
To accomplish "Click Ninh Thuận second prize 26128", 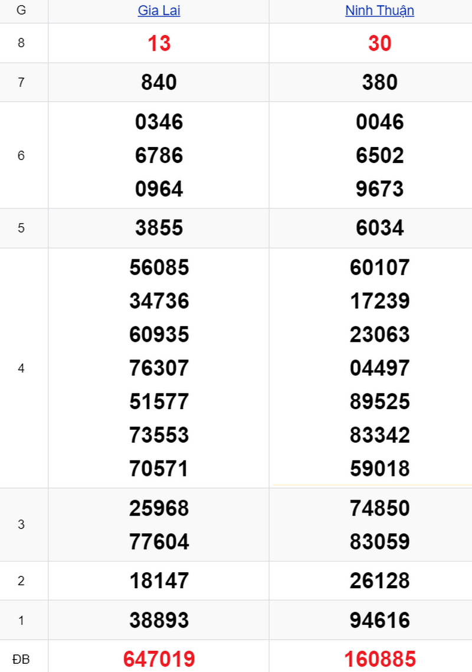I will 380,580.
